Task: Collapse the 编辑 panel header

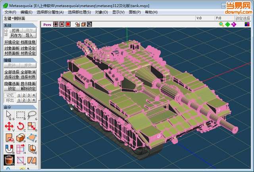Action: (x=19, y=60)
